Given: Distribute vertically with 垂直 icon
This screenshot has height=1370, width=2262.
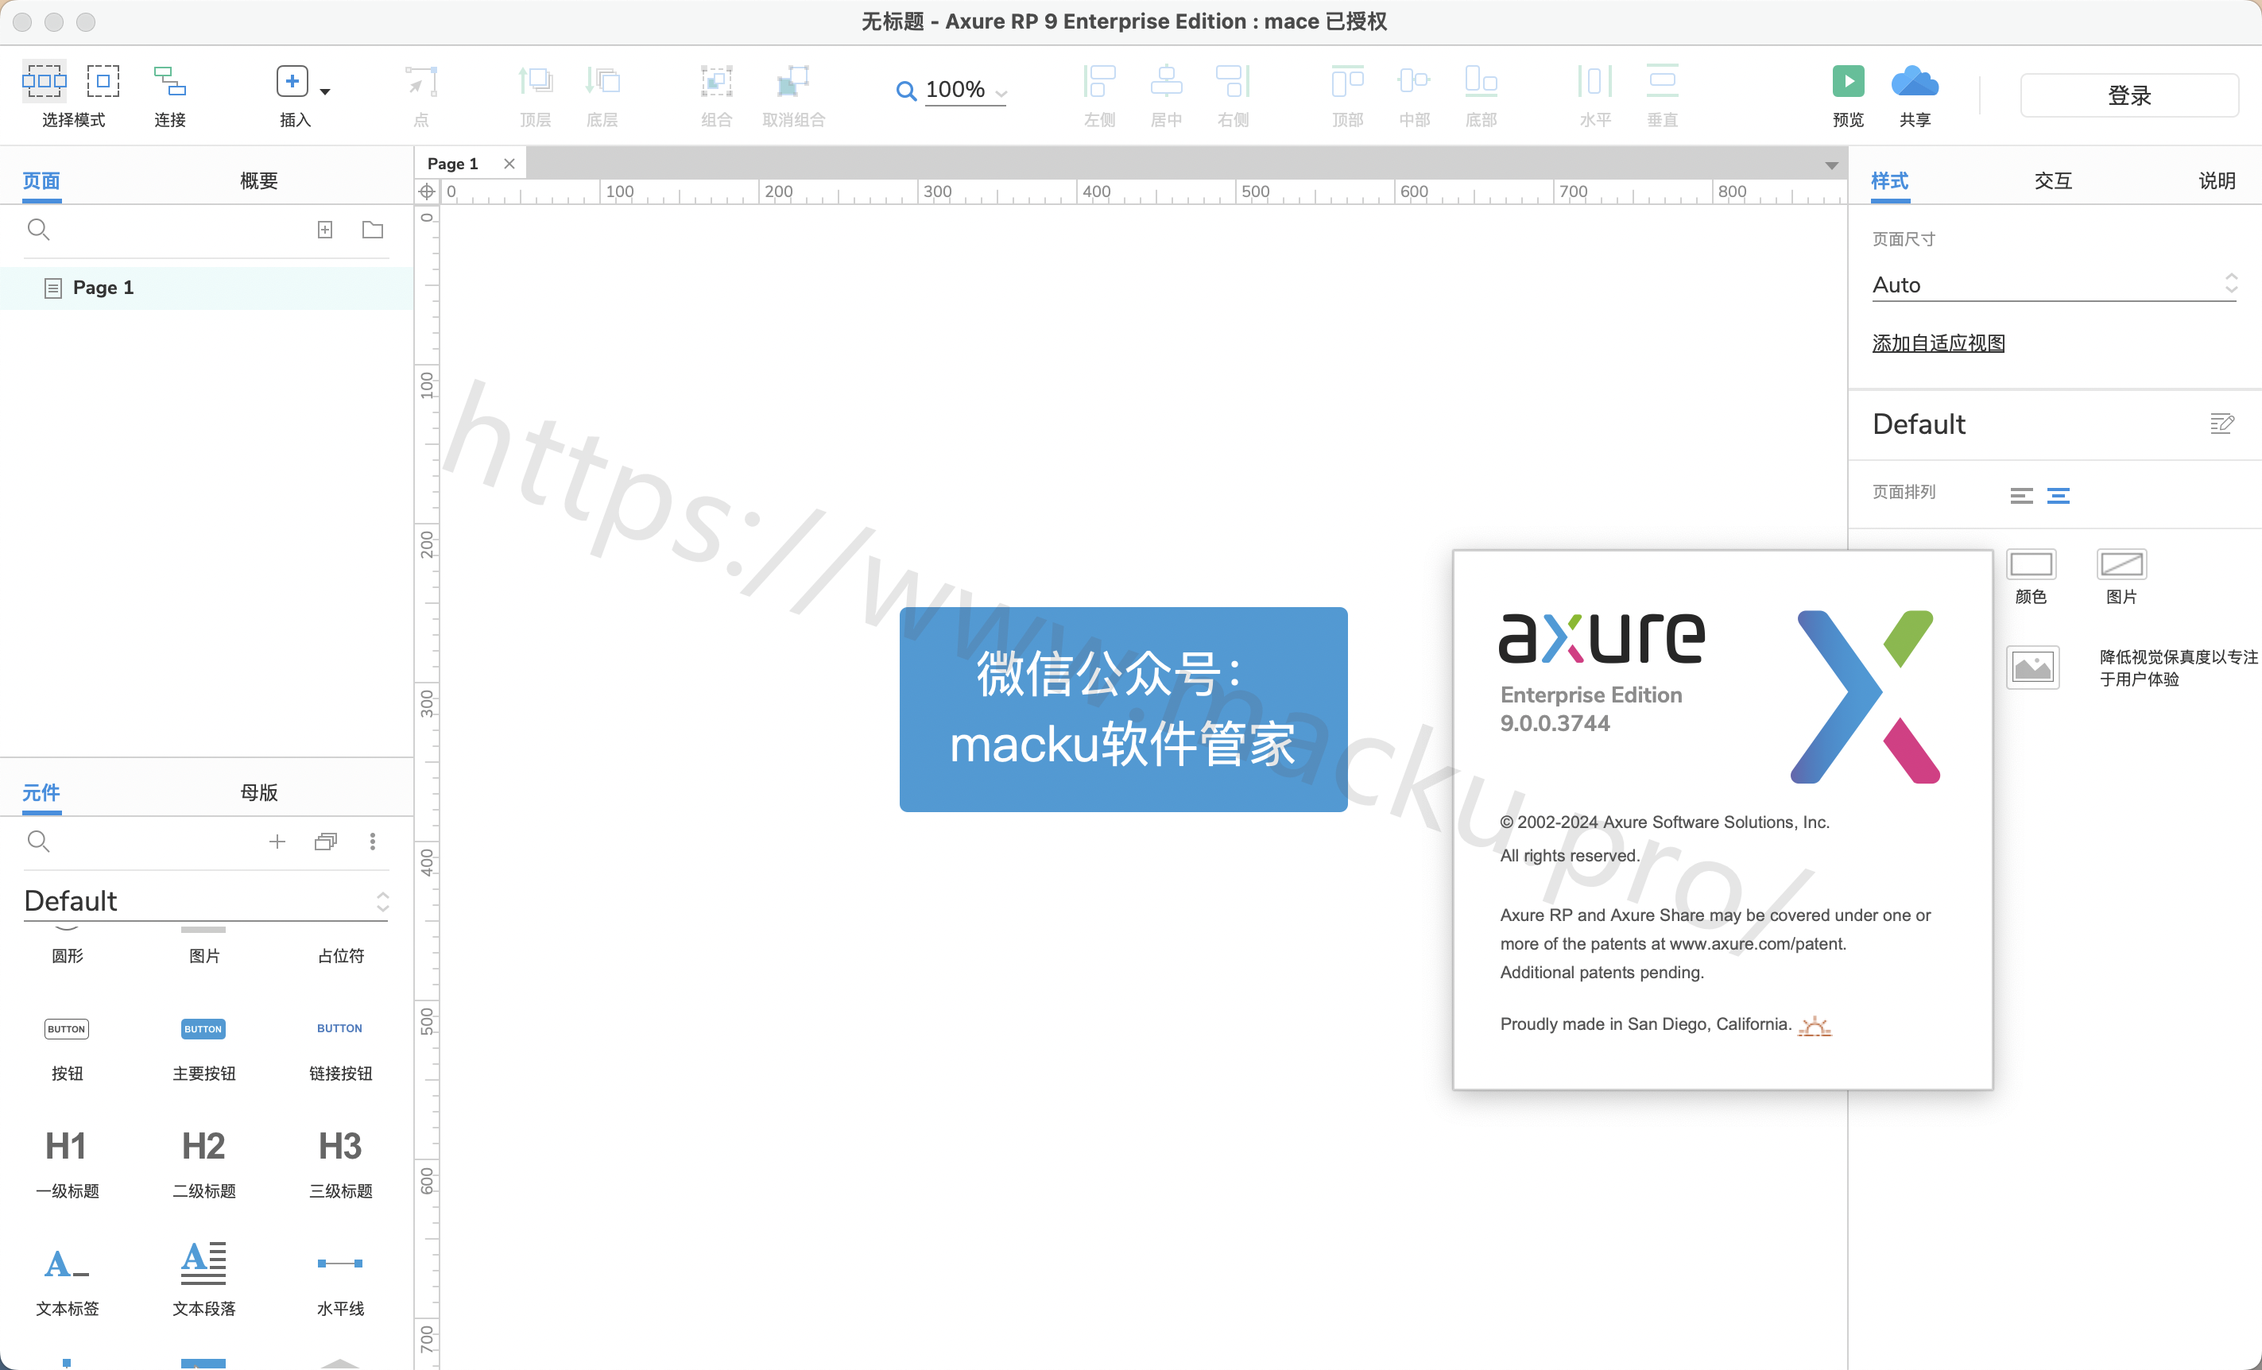Looking at the screenshot, I should [x=1662, y=81].
